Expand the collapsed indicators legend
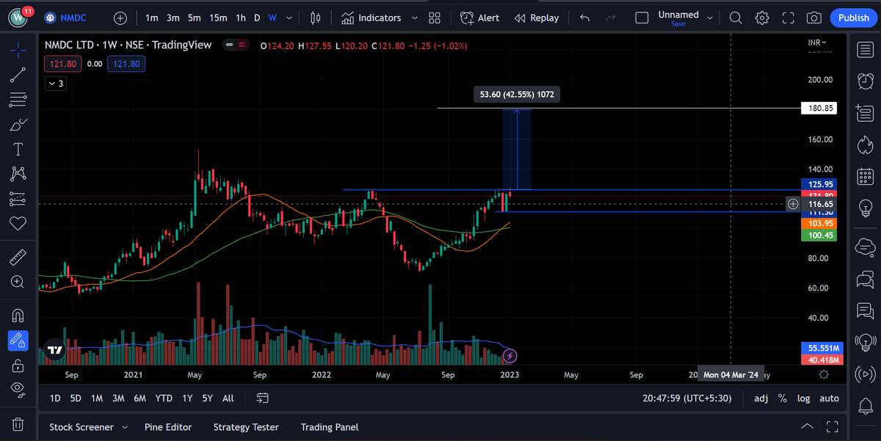This screenshot has height=441, width=881. [56, 84]
